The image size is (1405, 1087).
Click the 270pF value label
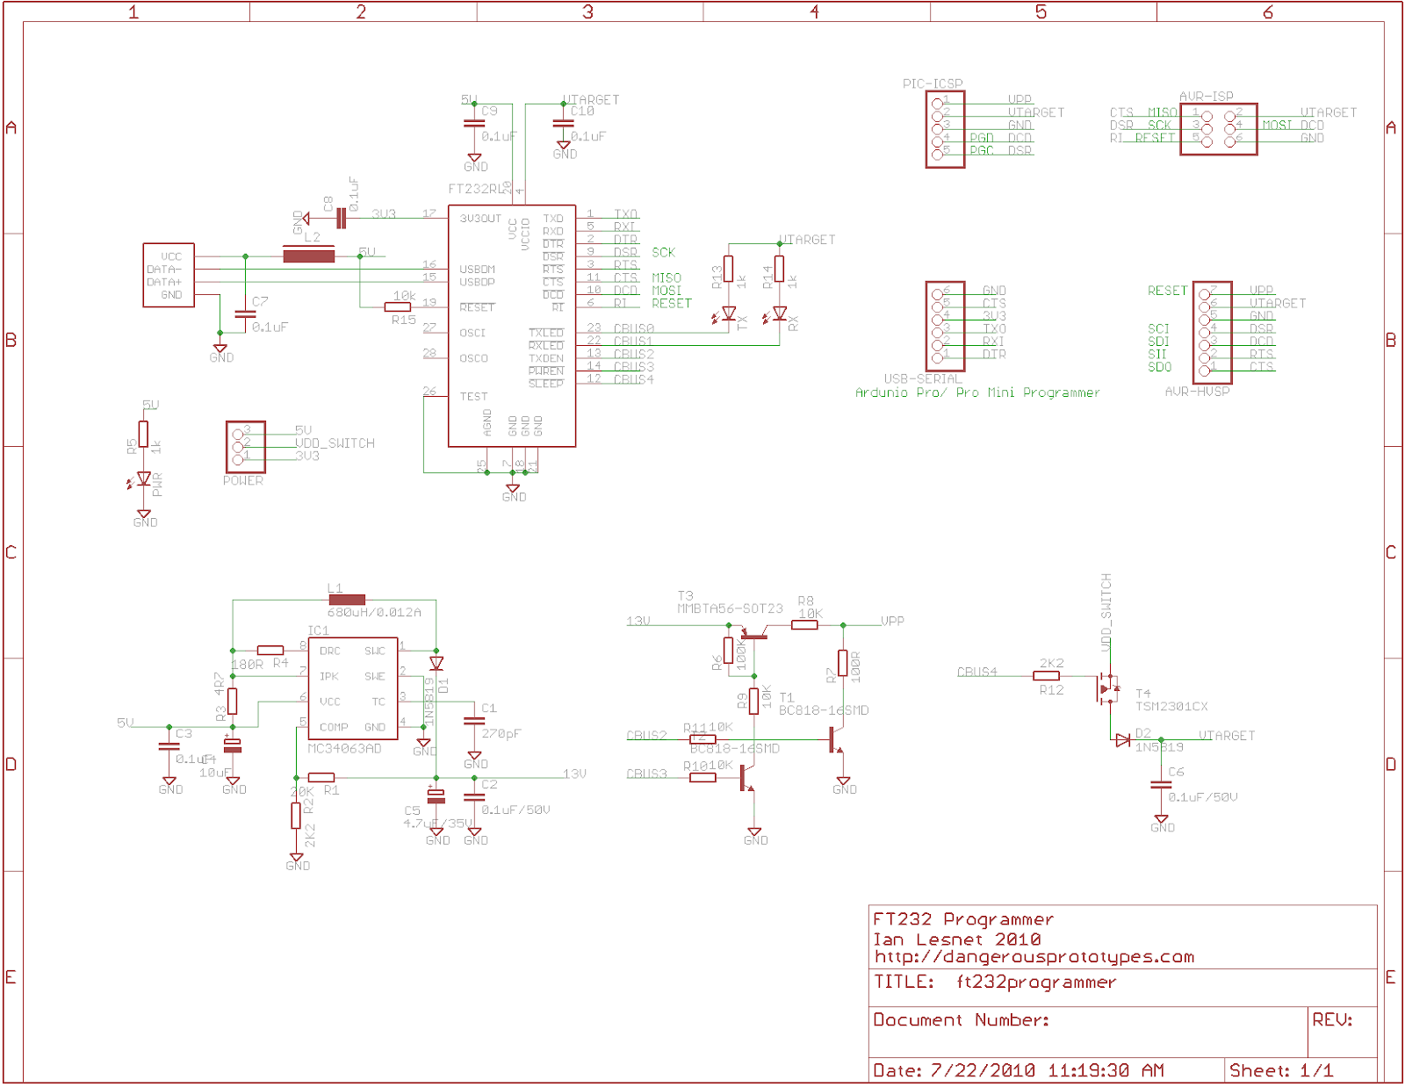(x=501, y=734)
